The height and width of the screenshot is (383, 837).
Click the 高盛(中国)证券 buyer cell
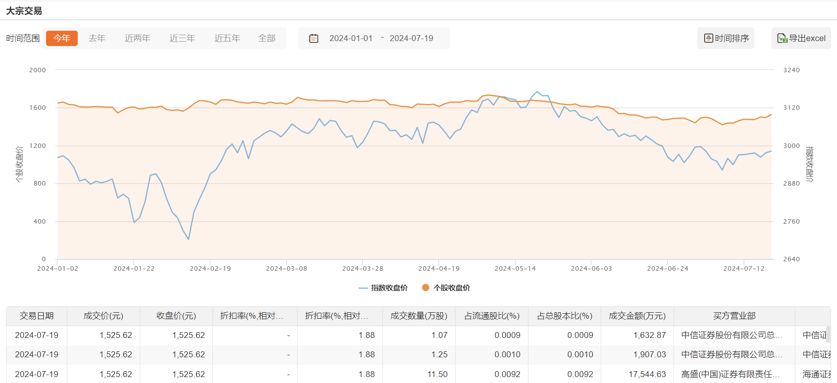[731, 374]
